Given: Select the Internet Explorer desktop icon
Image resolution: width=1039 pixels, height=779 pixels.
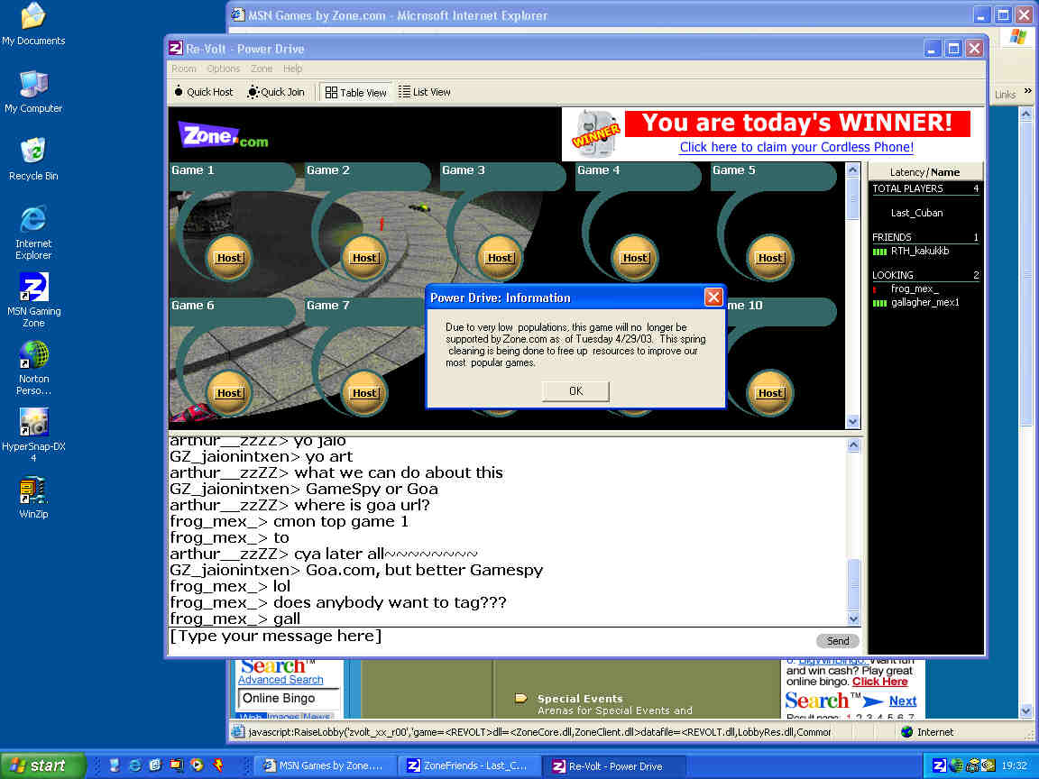Looking at the screenshot, I should click(33, 233).
